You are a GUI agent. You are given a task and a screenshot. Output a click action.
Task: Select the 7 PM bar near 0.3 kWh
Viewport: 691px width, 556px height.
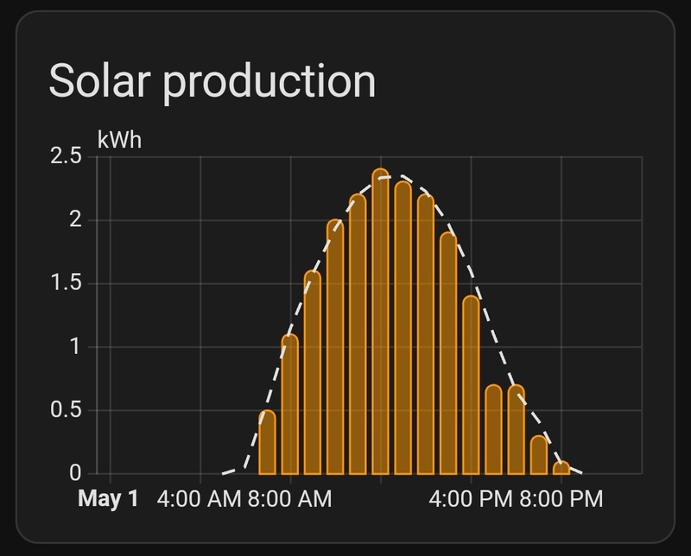[538, 455]
